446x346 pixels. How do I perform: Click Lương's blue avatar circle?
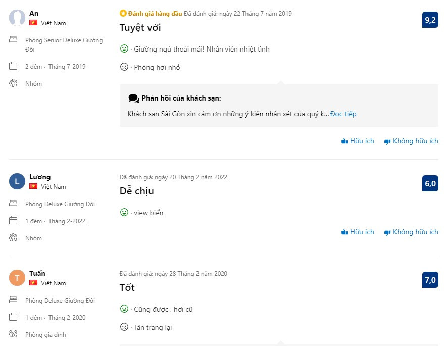click(x=17, y=182)
